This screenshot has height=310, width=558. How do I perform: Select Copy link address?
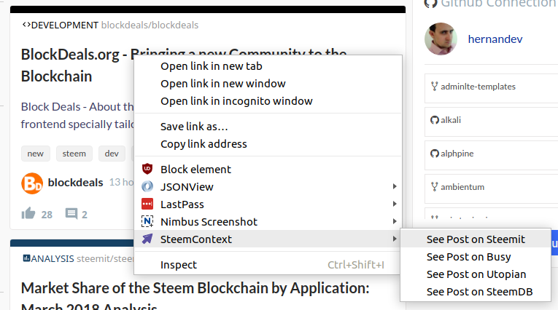[204, 144]
